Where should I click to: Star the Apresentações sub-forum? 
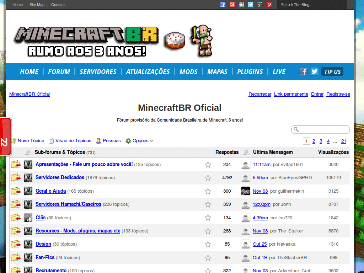click(x=208, y=165)
